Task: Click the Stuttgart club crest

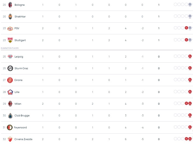Action: (10, 40)
